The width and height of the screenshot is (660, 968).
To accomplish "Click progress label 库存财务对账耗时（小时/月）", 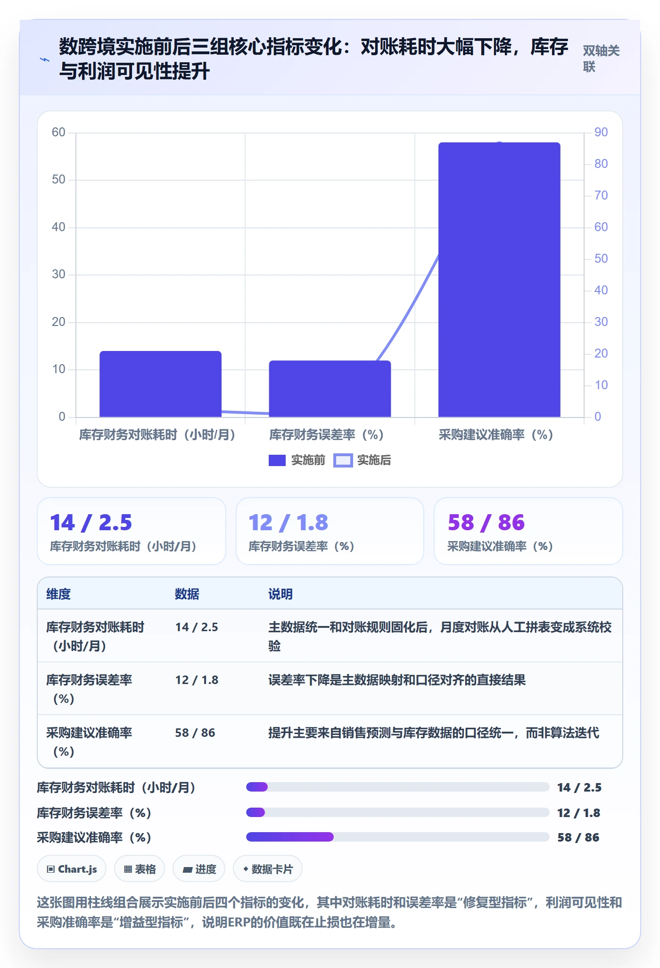I will (x=116, y=787).
